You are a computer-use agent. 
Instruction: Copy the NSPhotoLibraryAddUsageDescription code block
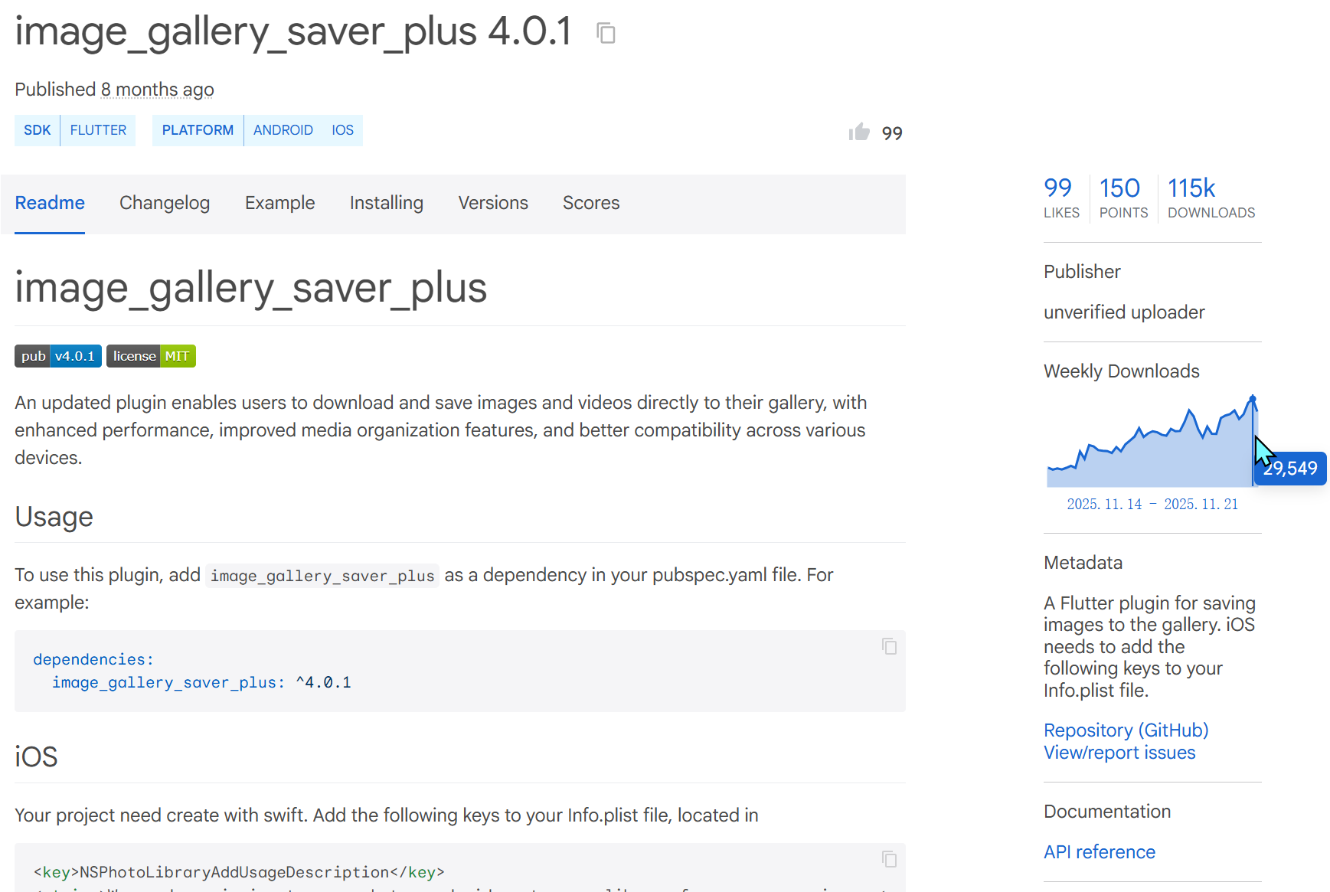tap(888, 859)
